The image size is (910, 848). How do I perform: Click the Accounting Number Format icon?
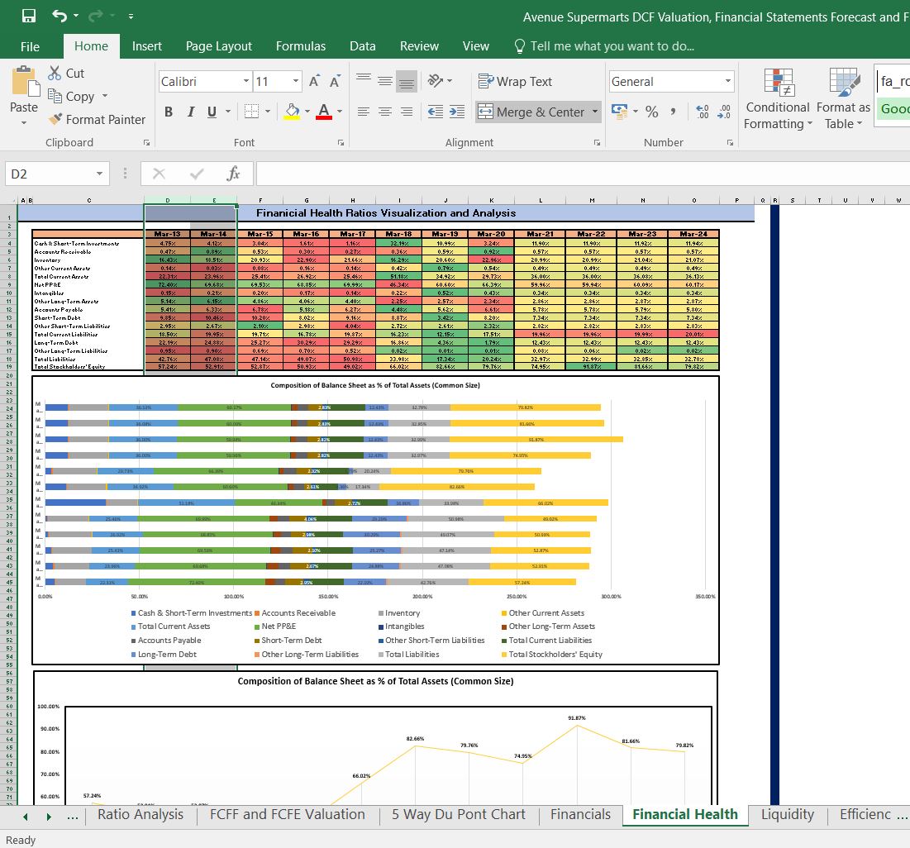(620, 112)
